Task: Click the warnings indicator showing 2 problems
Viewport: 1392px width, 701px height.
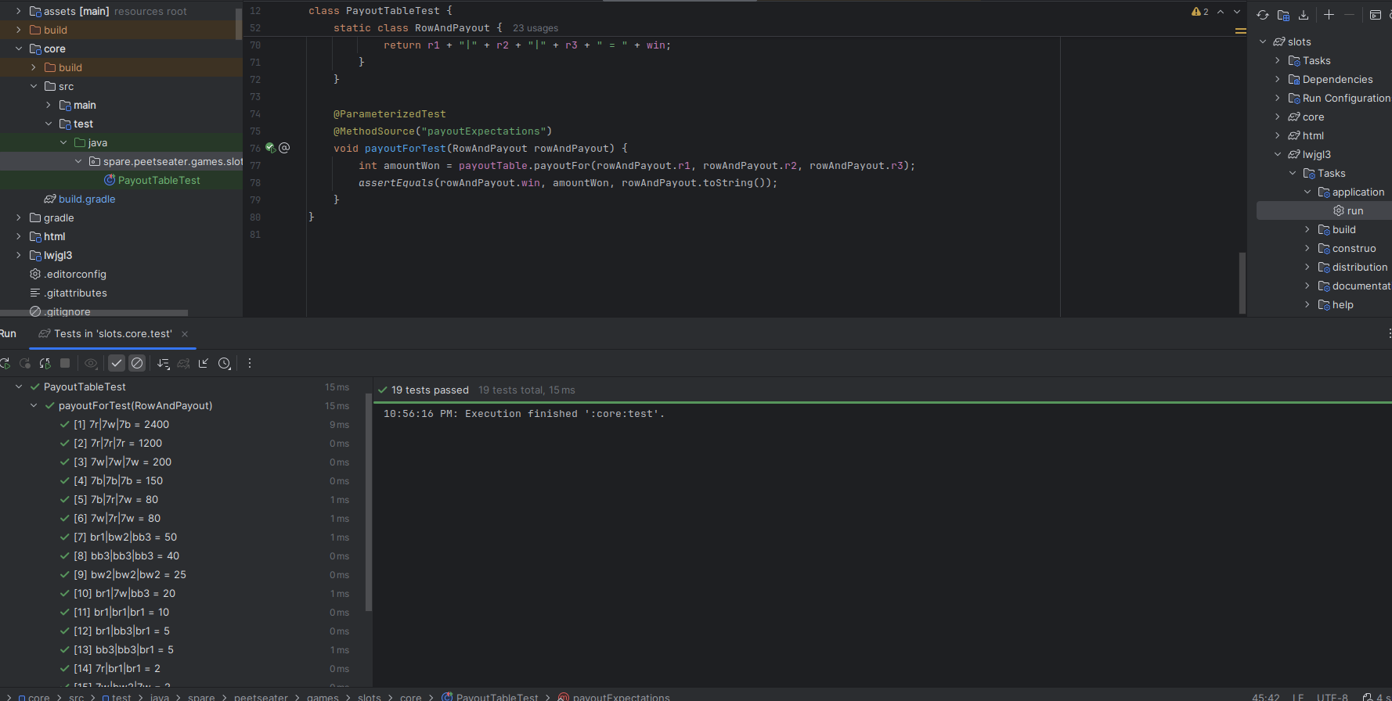Action: [1199, 12]
